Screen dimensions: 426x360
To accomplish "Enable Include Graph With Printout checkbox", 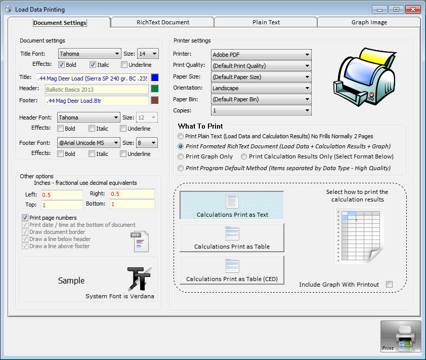I will (x=389, y=285).
